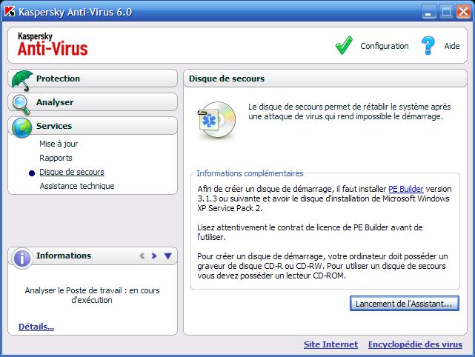
Task: Click the Disque de secours panel header
Action: tap(325, 79)
